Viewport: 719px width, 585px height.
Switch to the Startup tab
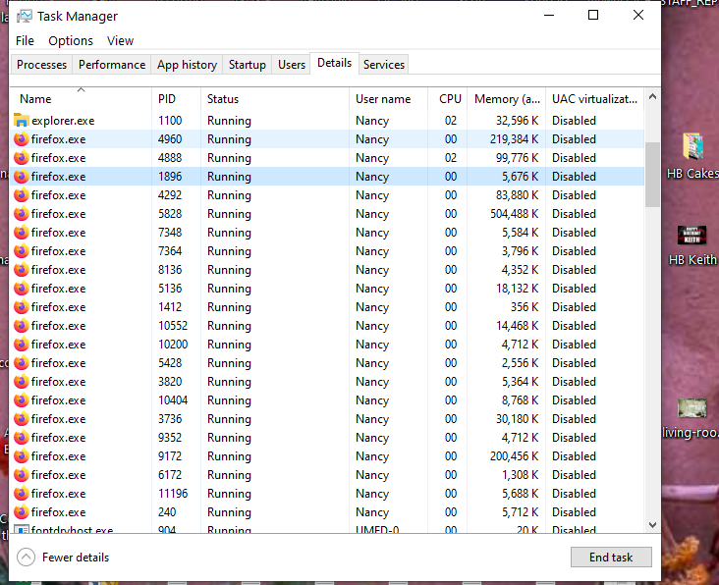[x=247, y=65]
